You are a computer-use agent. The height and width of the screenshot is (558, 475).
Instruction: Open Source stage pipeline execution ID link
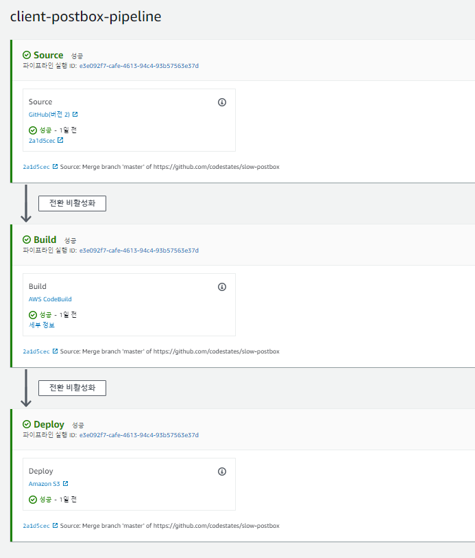pos(138,66)
